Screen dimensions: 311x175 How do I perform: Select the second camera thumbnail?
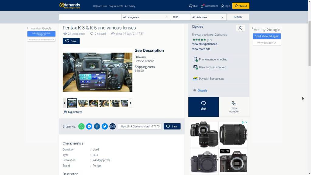tap(83, 103)
